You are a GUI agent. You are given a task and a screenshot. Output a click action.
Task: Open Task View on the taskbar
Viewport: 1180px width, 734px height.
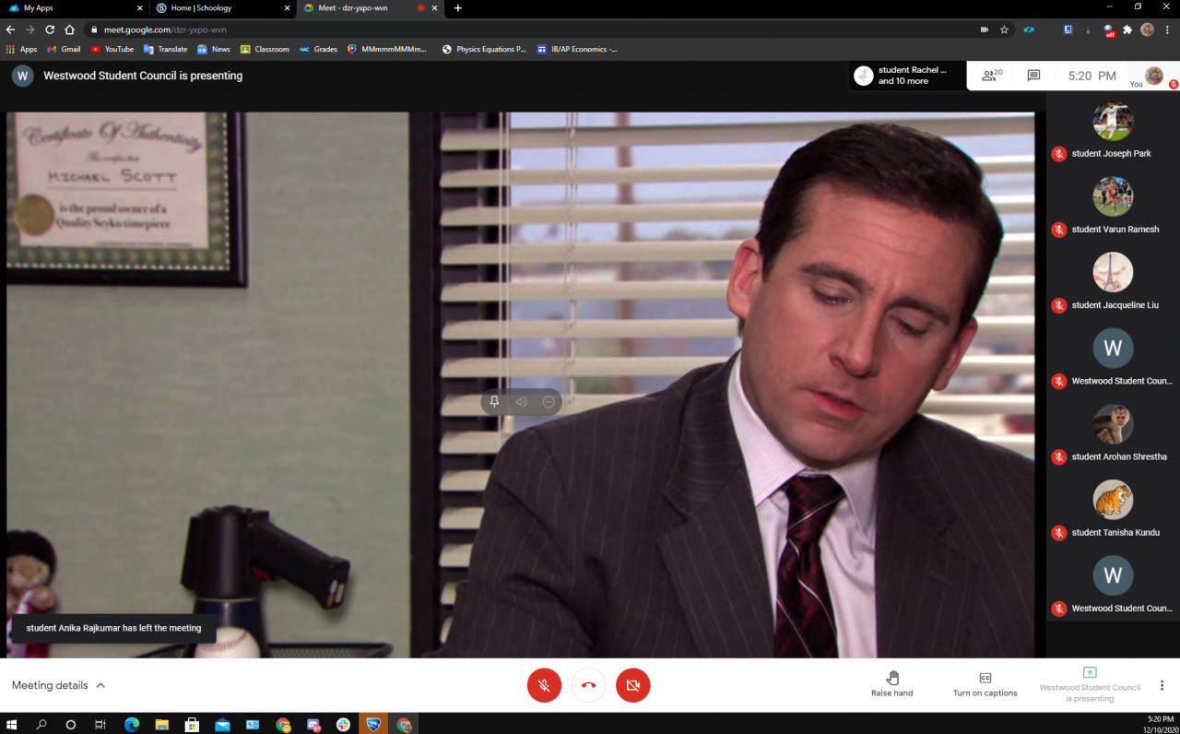pyautogui.click(x=100, y=725)
